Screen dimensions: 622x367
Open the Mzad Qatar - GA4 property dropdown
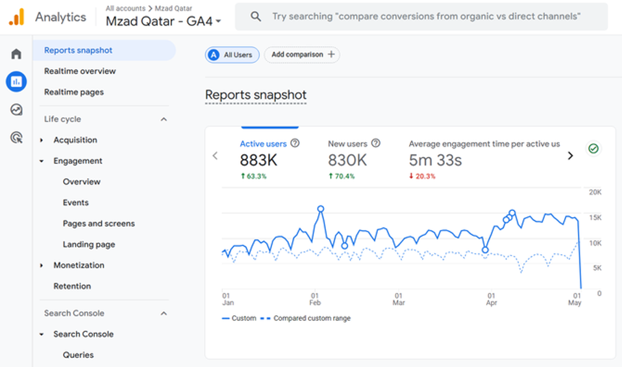164,21
